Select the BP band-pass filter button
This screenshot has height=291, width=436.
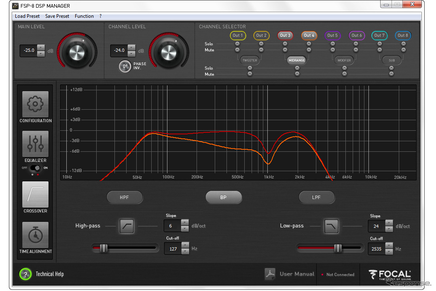(223, 198)
